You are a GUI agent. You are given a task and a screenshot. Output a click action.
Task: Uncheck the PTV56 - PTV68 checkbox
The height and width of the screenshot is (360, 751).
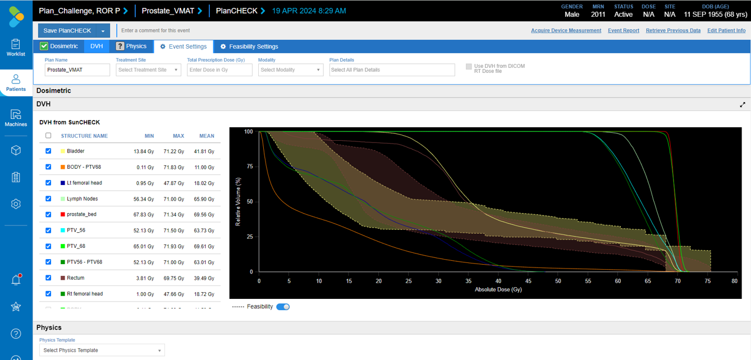pos(48,262)
